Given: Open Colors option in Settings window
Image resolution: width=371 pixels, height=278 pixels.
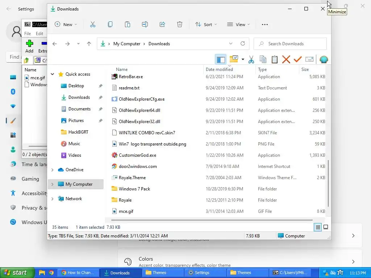Looking at the screenshot, I should (240, 262).
